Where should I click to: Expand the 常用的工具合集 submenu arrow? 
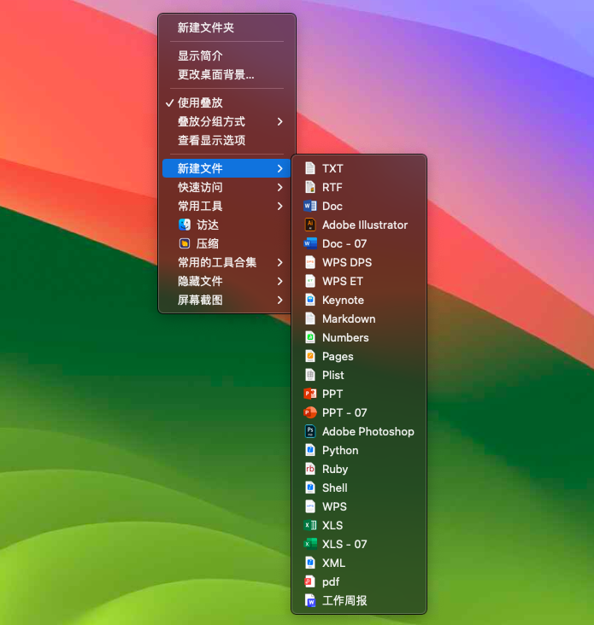[280, 262]
